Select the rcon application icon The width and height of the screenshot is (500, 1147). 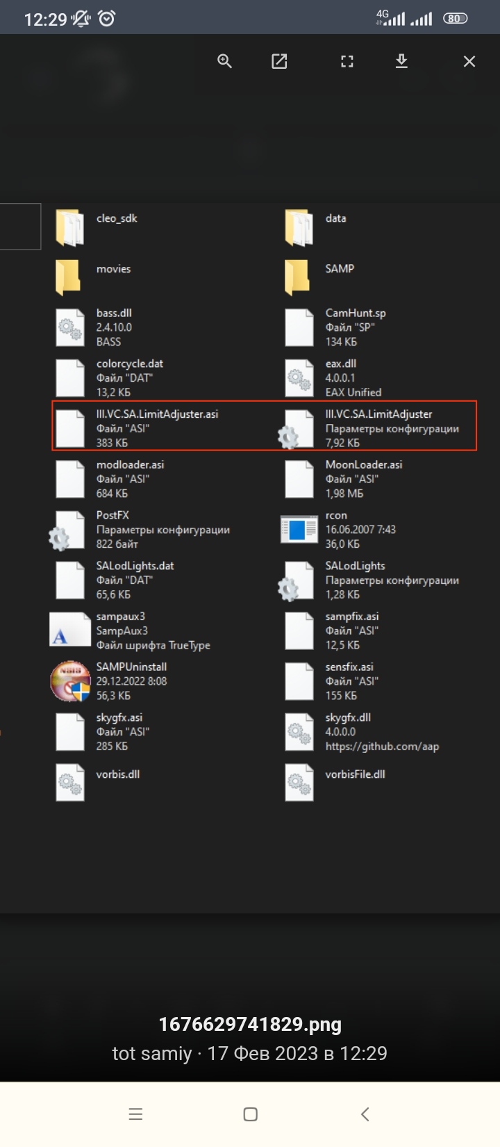(299, 530)
